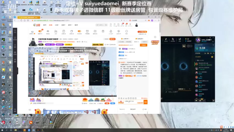This screenshot has height=132, width=234.
Task: Open File Explorer from taskbar
Action: (x=16, y=130)
